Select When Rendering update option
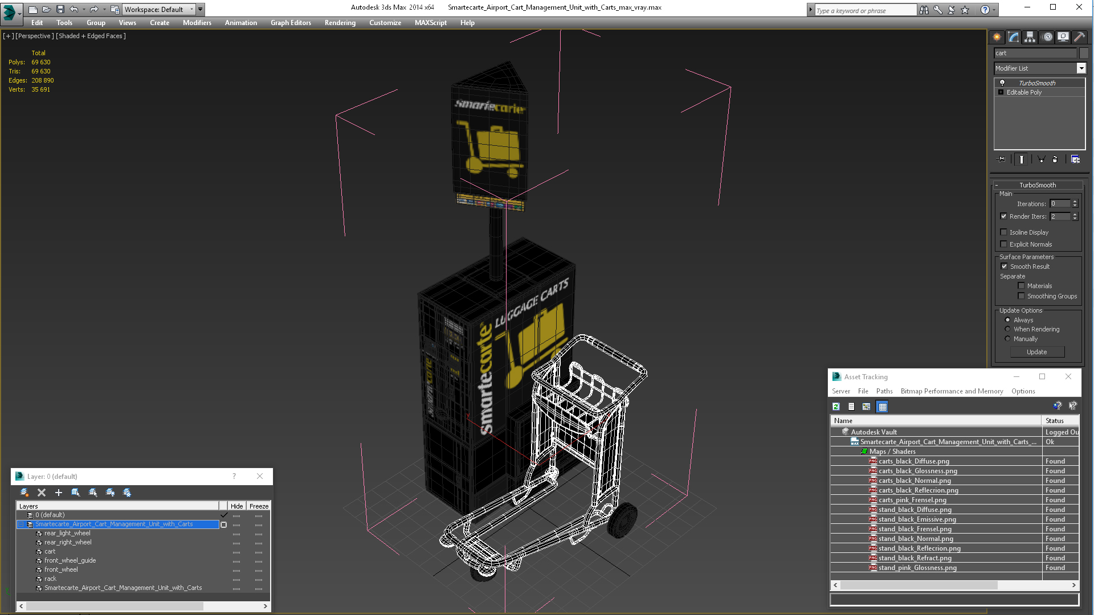1094x615 pixels. (x=1007, y=329)
